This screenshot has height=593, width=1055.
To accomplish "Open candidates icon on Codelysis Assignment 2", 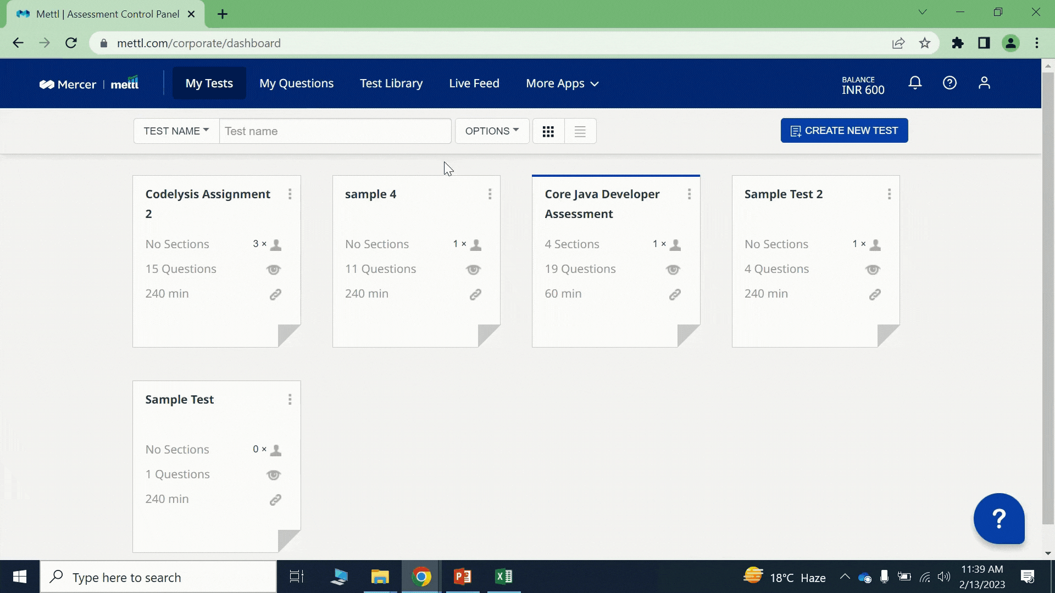I will point(276,245).
